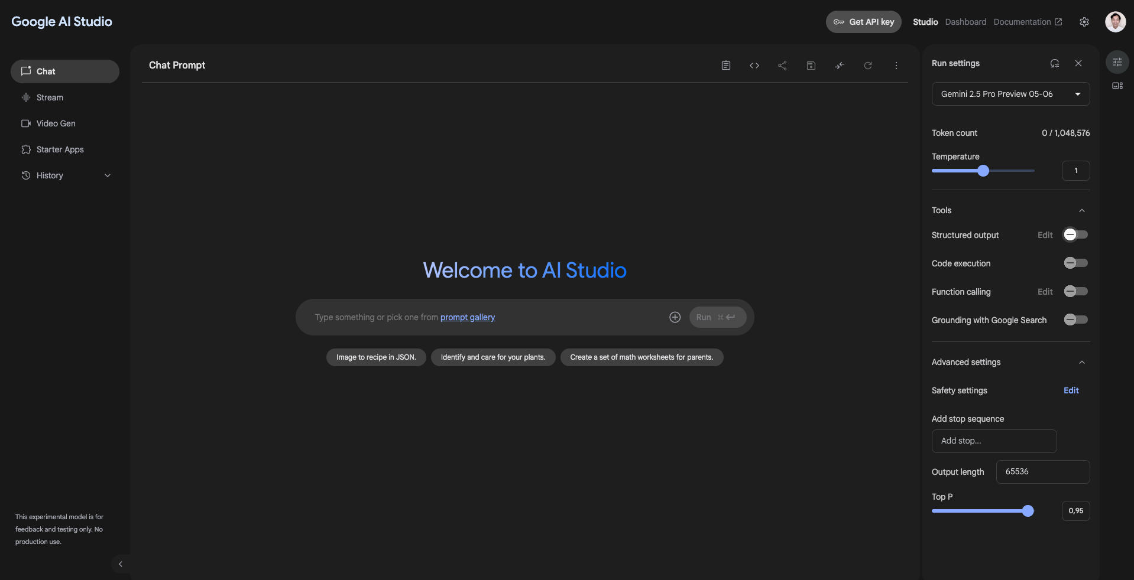Open the prompt gallery link
The width and height of the screenshot is (1134, 580).
[468, 317]
